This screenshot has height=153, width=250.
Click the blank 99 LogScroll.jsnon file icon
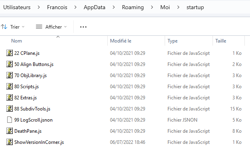click(10, 120)
